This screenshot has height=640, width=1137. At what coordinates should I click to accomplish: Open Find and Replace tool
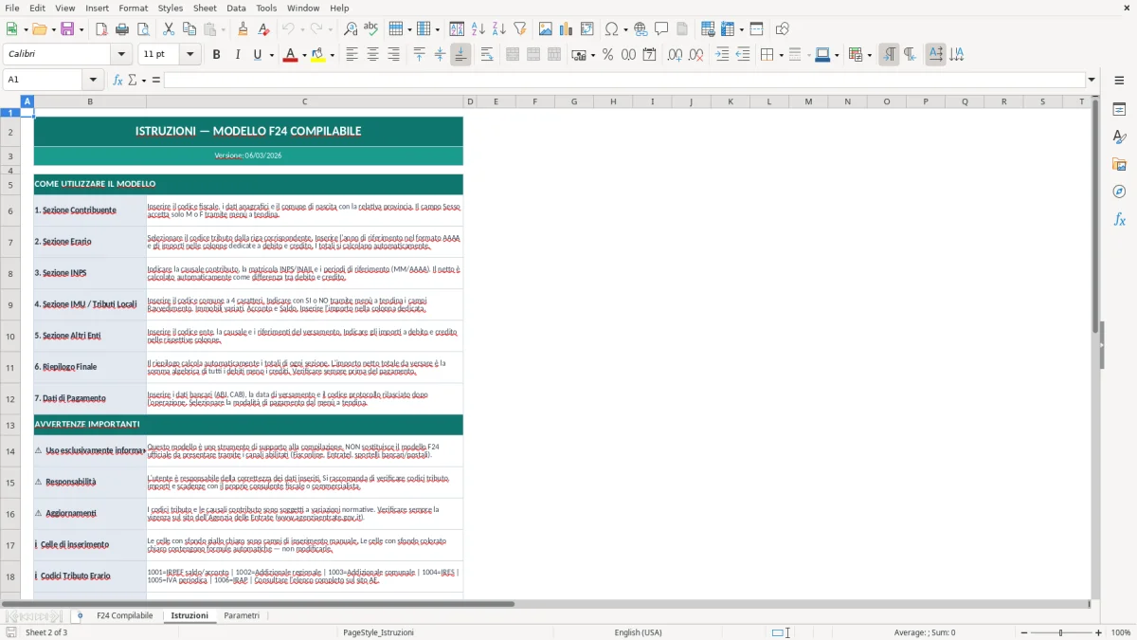click(351, 29)
